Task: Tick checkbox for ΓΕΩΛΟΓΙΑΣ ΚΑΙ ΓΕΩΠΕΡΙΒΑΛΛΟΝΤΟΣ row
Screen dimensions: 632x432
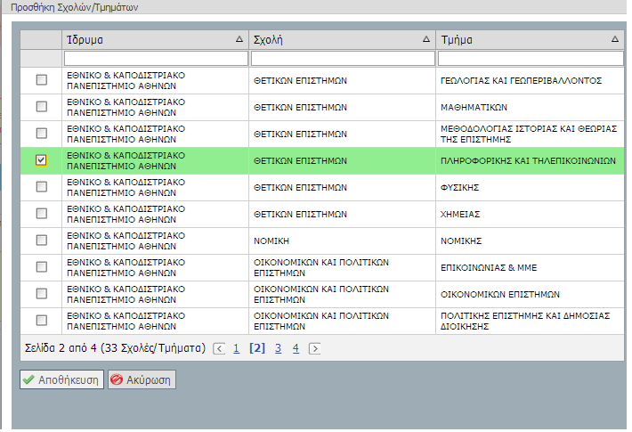Action: pyautogui.click(x=42, y=80)
